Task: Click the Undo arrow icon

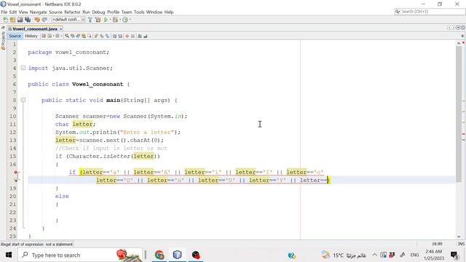Action: click(37, 20)
